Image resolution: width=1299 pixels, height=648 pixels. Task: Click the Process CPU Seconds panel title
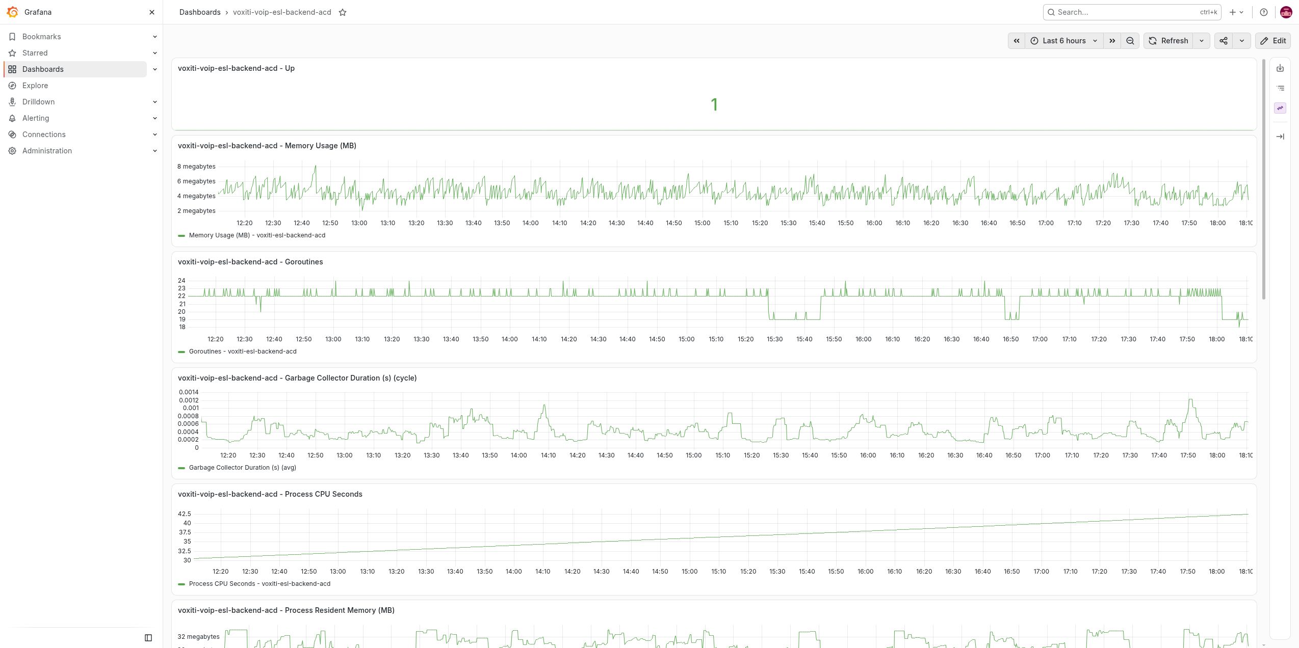tap(270, 494)
